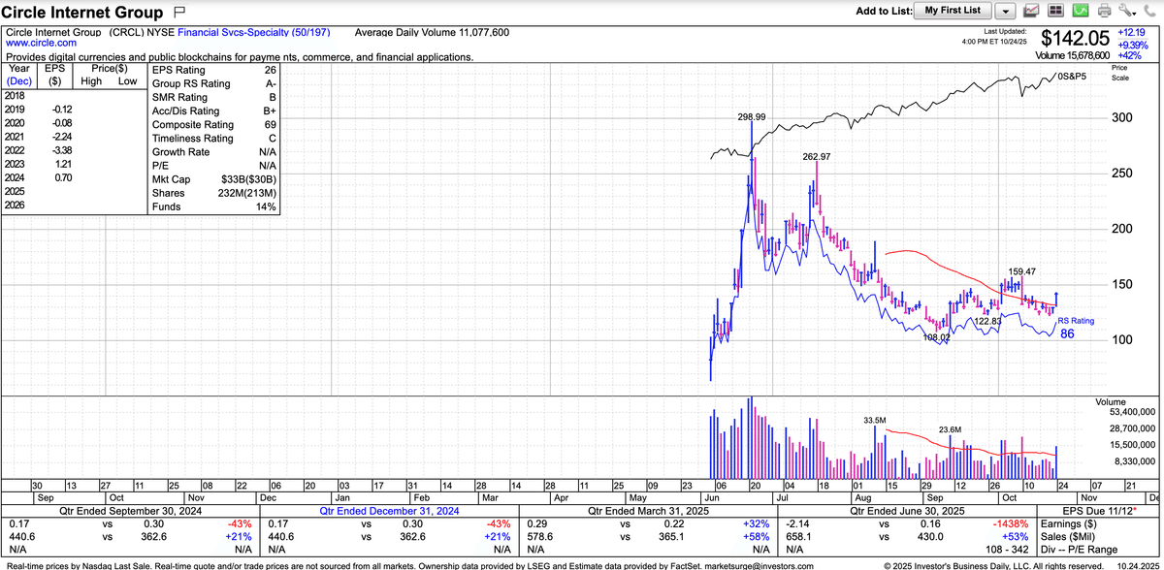
Task: Click the $142.05 current price
Action: (1075, 39)
